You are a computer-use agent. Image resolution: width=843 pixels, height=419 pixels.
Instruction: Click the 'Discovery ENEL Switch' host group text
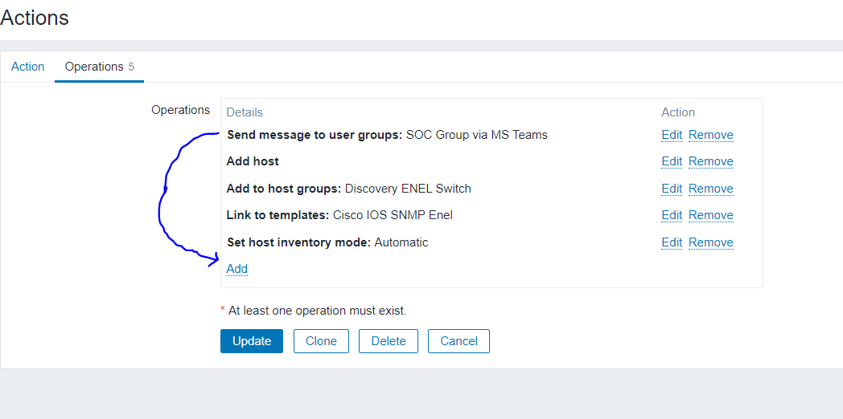[x=408, y=189]
